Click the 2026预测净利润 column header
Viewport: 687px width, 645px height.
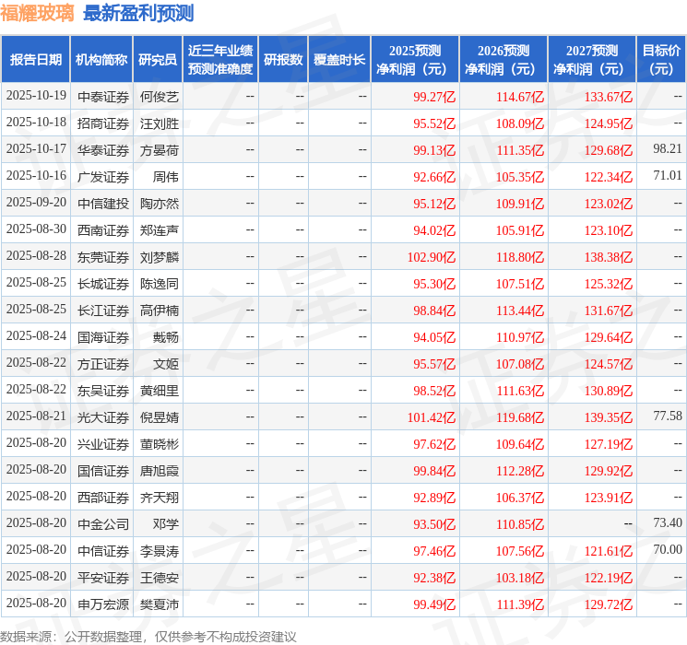pos(503,59)
